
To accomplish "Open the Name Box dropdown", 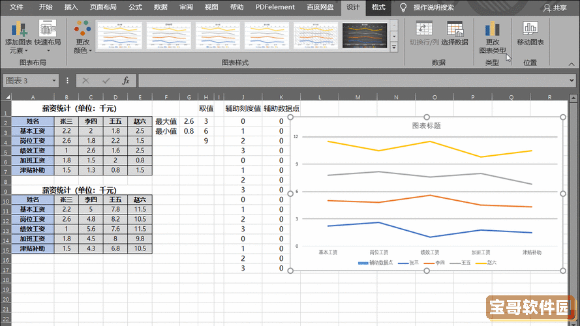I will tap(54, 81).
